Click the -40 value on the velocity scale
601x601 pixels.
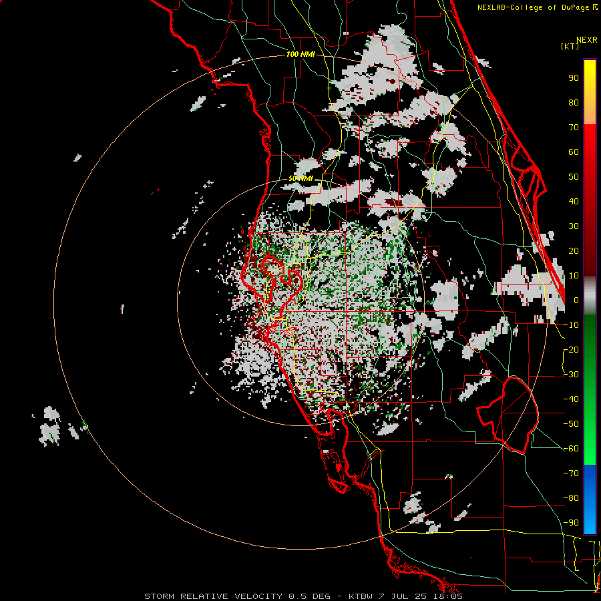click(x=571, y=399)
